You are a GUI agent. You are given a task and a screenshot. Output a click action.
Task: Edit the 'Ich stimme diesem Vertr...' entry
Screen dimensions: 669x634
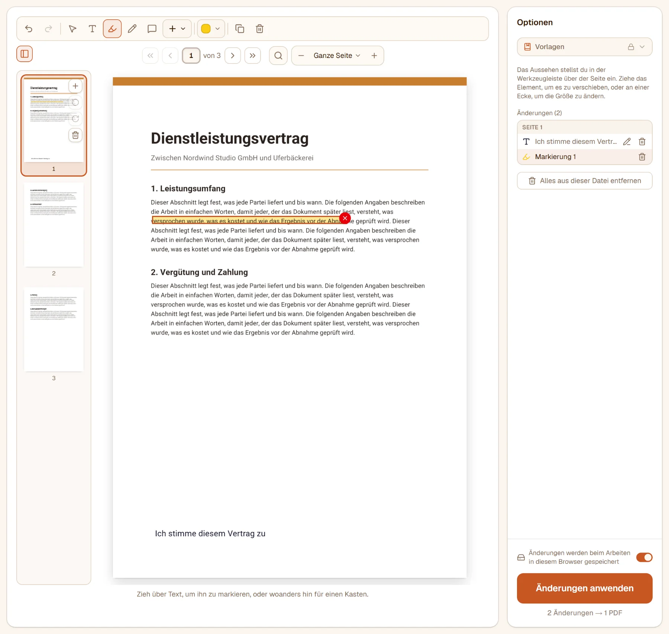627,142
